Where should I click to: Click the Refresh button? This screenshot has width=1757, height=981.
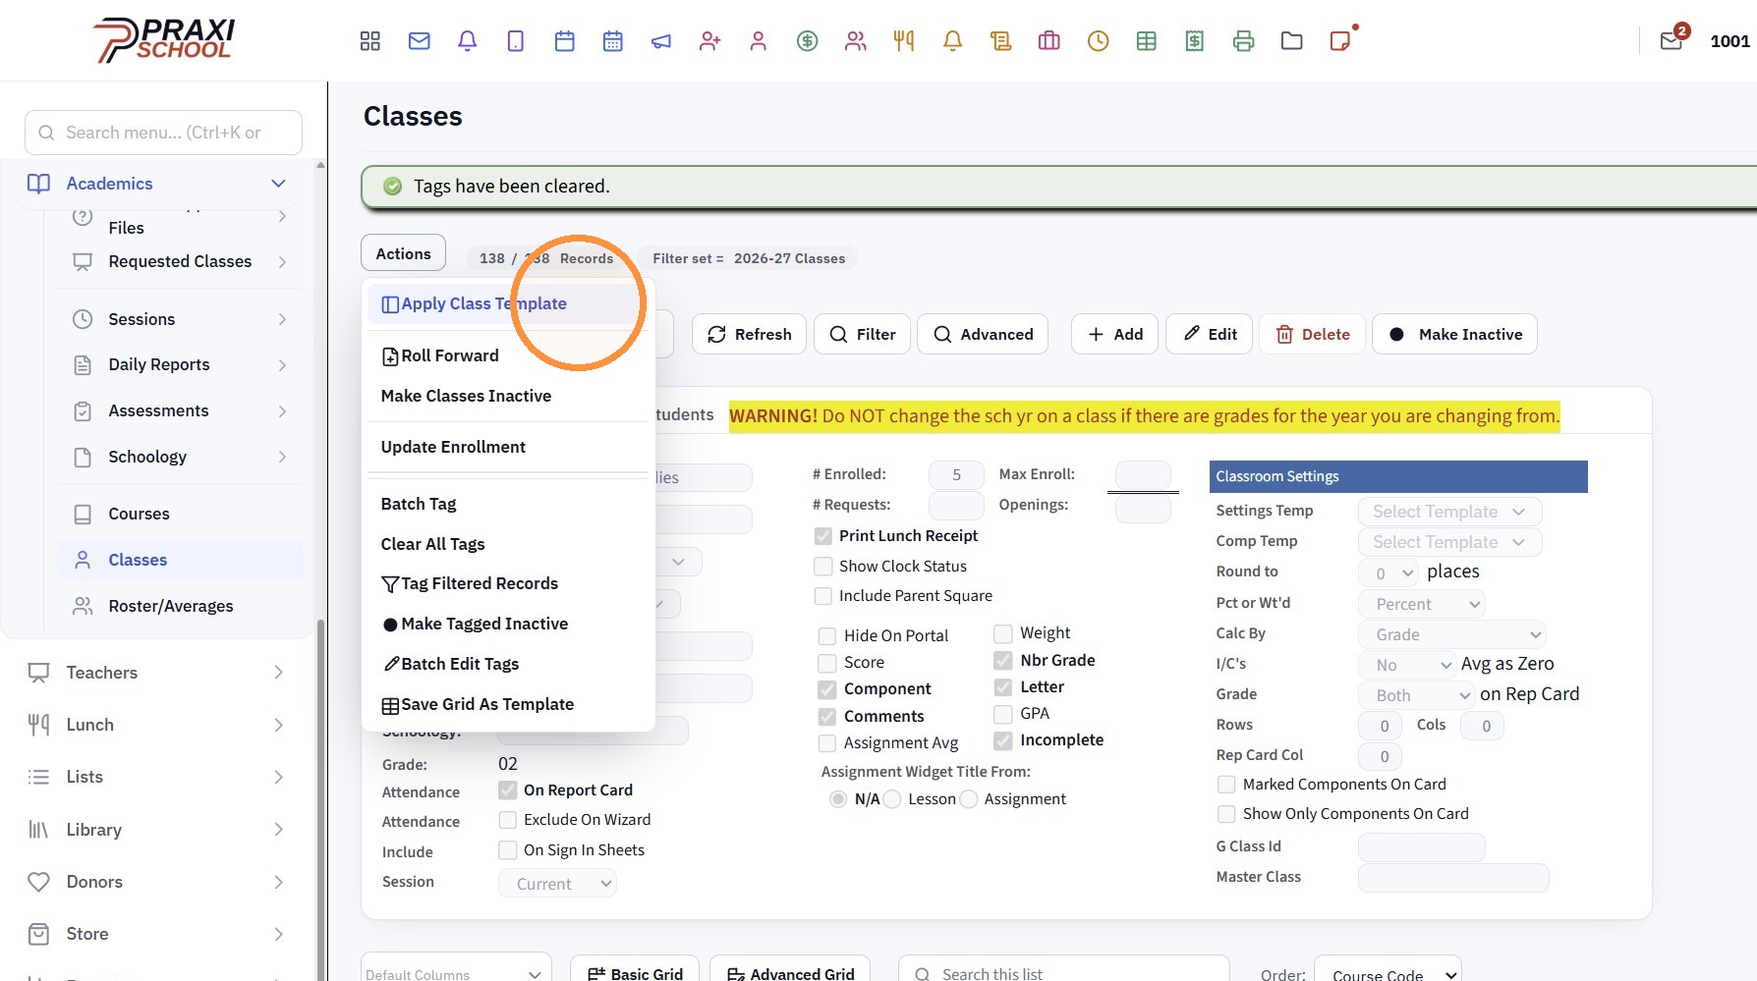(x=750, y=334)
